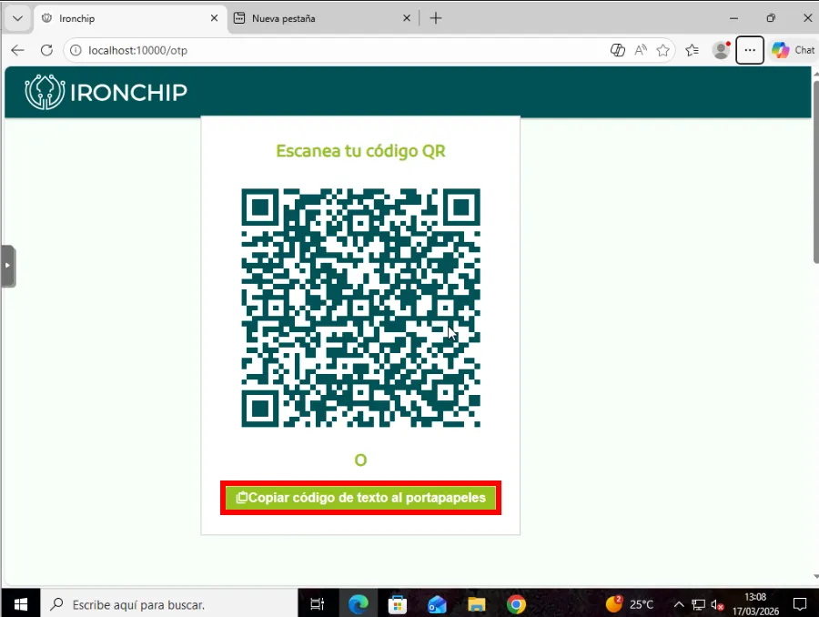
Task: Click the muted volume tray icon
Action: [717, 605]
